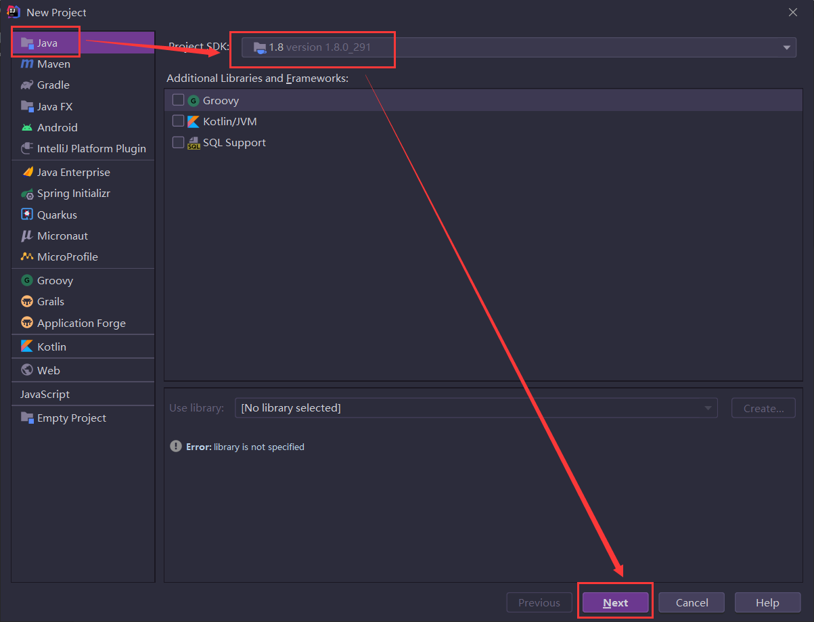Viewport: 814px width, 622px height.
Task: Click the MicroProfile icon
Action: click(27, 257)
